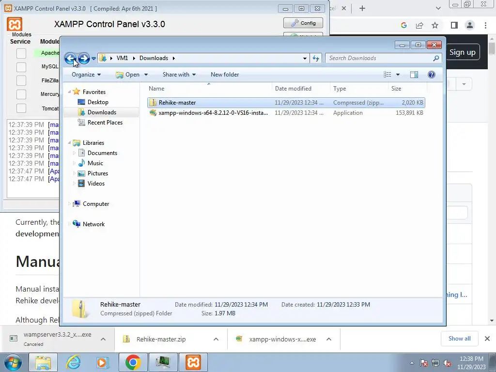Tick the FileZilla service checkbox in XAMPP
Viewport: 496px width, 372px height.
coord(21,81)
